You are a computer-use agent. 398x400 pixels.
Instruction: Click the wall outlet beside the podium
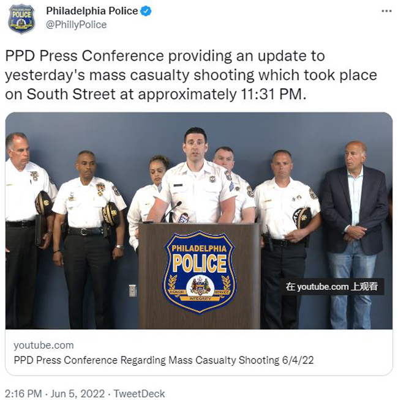[x=132, y=291]
